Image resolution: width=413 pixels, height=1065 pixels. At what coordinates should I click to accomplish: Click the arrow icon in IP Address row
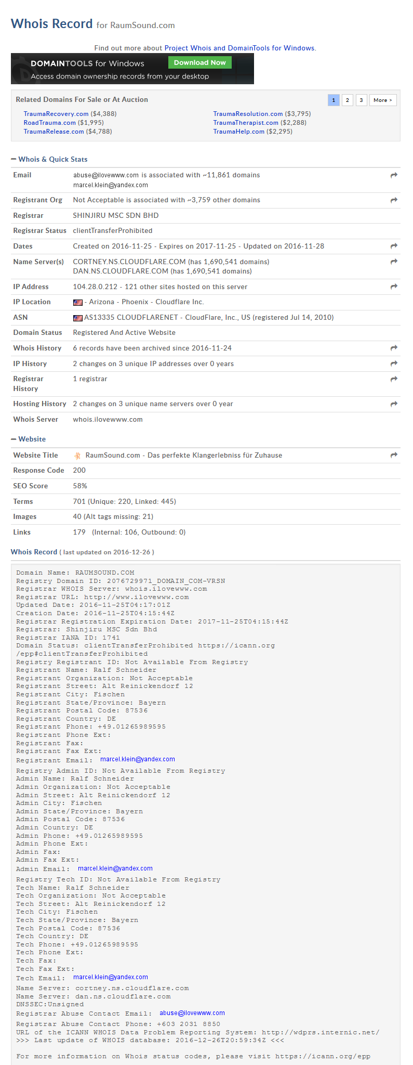[394, 287]
